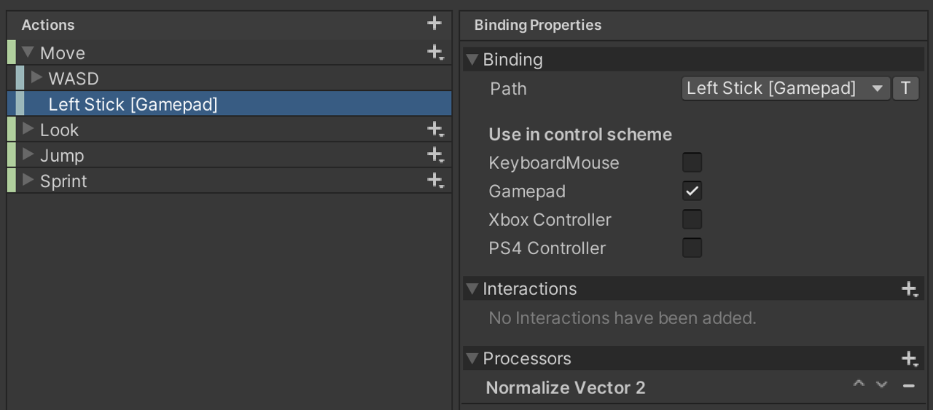The image size is (933, 410).
Task: Remove the Normalize Vector 2 processor
Action: click(908, 385)
